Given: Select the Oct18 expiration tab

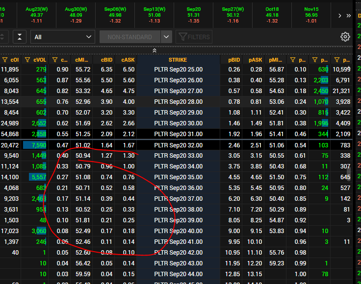Looking at the screenshot, I should [272, 15].
